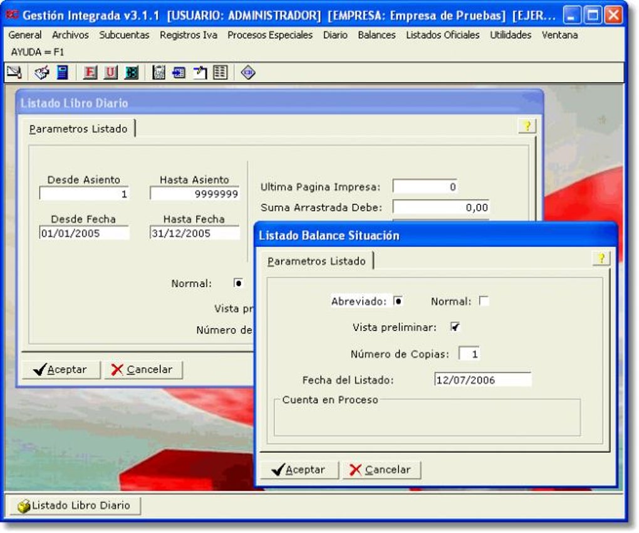The image size is (639, 533).
Task: Click the Ultima Pagina Impresa field
Action: pos(425,187)
